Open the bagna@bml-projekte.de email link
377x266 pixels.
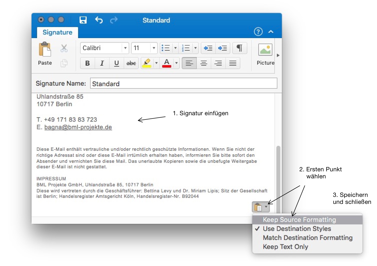tap(78, 127)
